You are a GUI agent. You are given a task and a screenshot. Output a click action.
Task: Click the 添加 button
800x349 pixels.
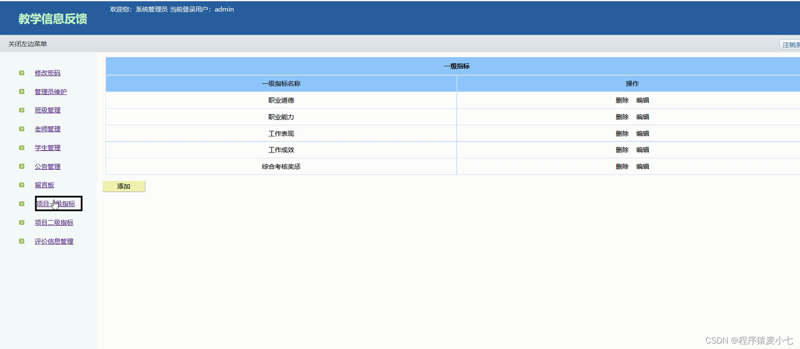click(124, 186)
